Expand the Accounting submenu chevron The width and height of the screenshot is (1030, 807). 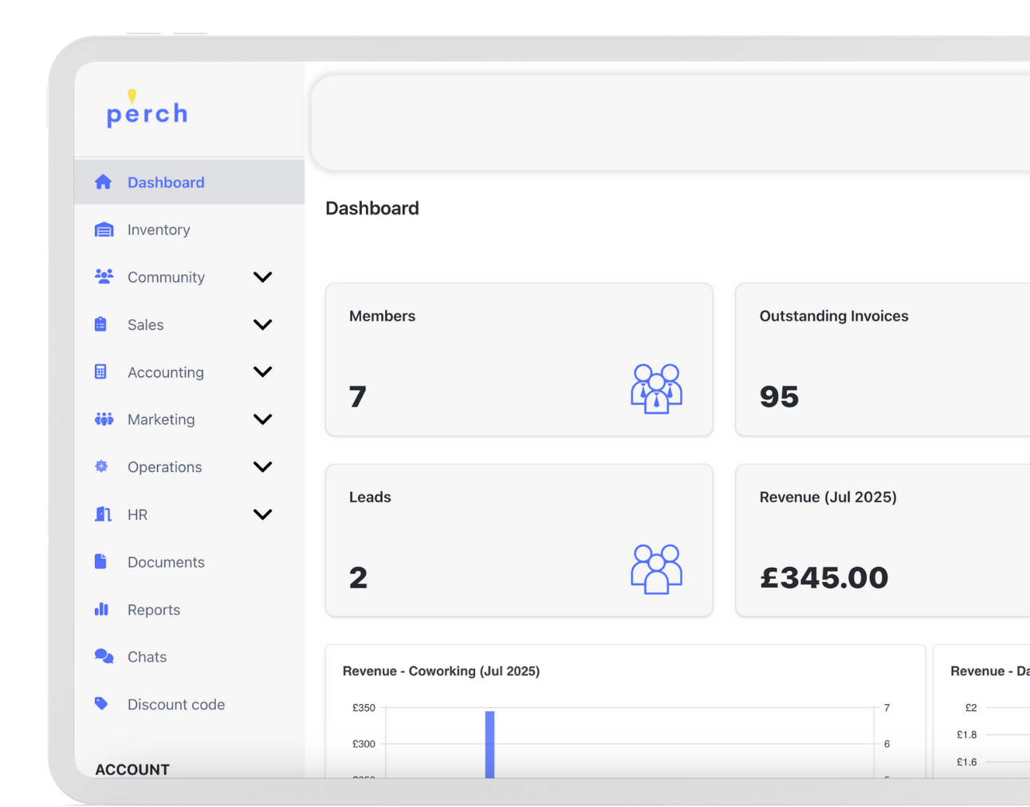[x=262, y=372]
